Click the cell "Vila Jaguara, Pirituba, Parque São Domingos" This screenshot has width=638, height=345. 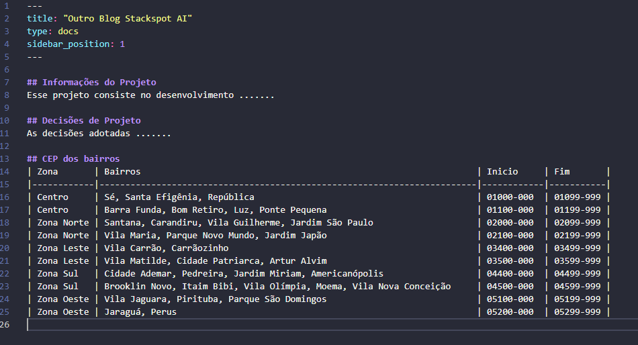(216, 299)
